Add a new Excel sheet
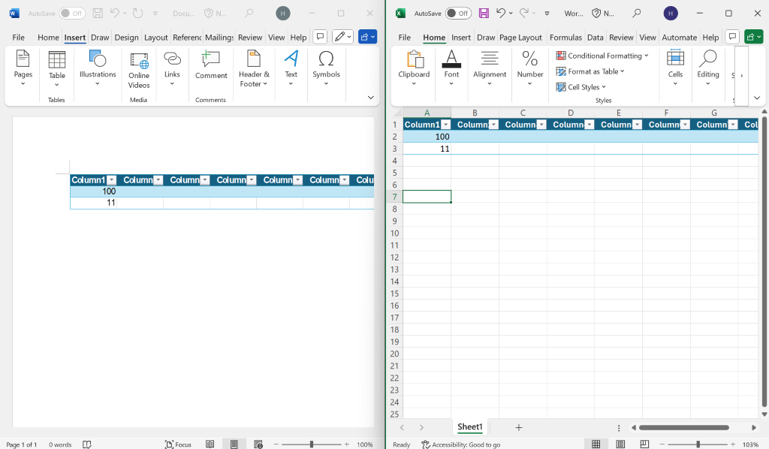Screen dimensions: 769x449 [518, 427]
